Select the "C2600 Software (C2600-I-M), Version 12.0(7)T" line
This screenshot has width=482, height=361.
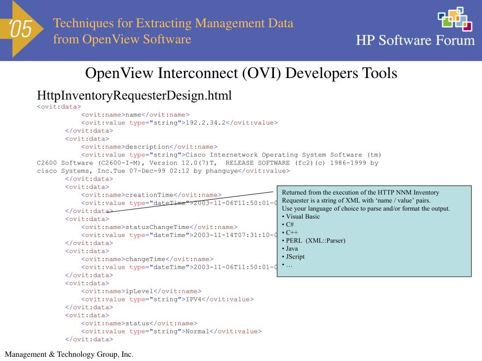point(208,163)
